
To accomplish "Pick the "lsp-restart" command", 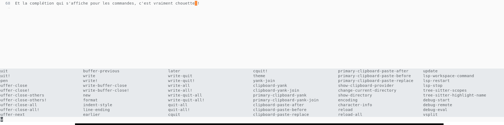I will 436,81.
